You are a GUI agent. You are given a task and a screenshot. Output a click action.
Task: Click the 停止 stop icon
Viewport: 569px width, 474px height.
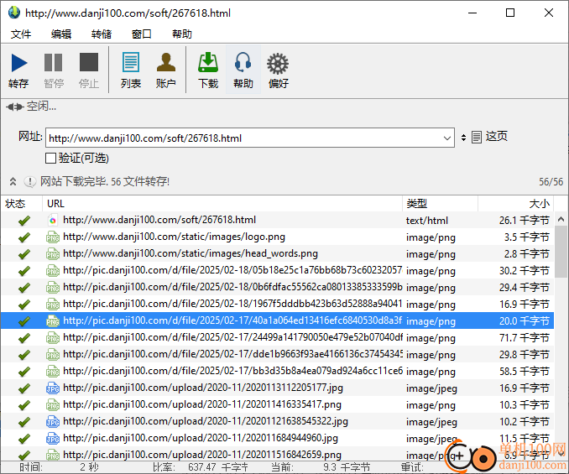click(89, 62)
